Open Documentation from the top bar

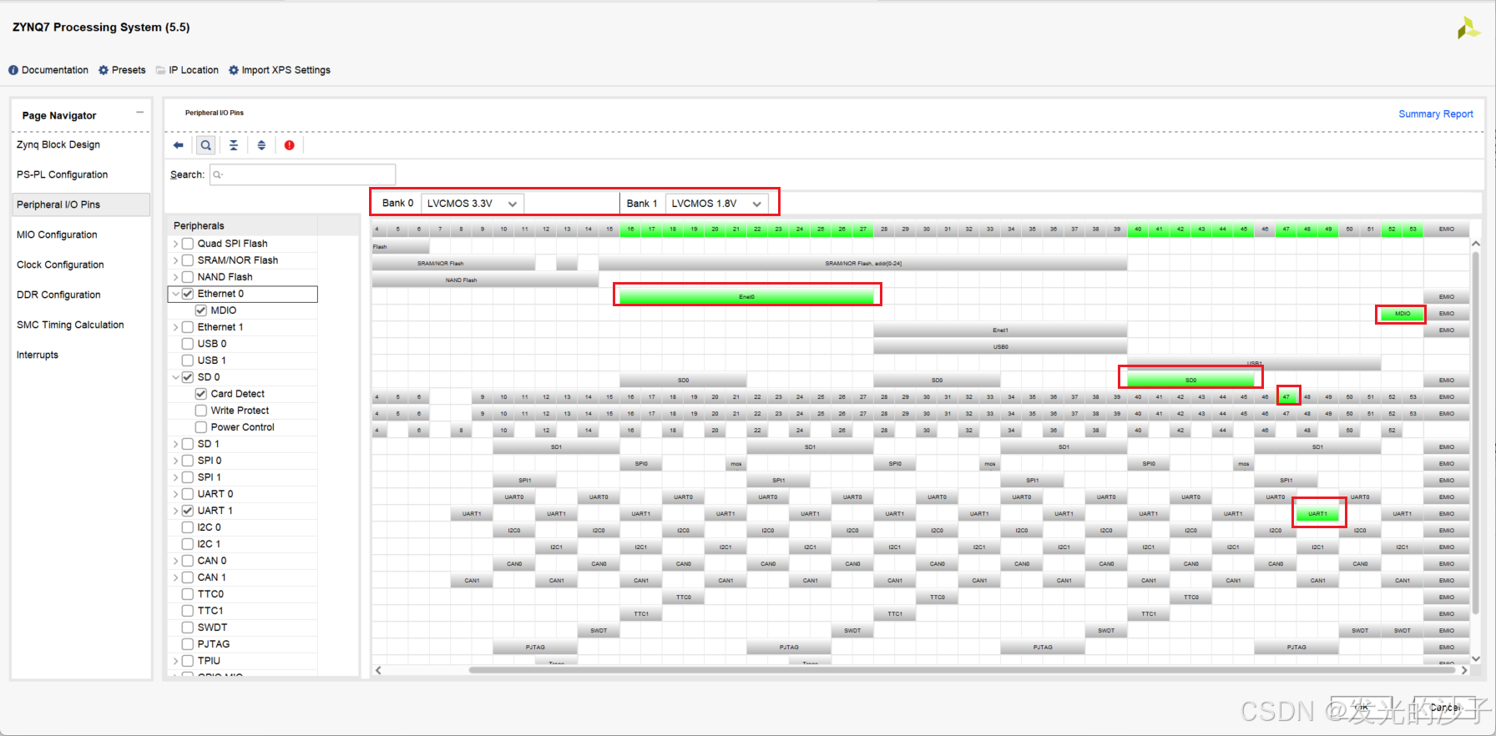48,70
